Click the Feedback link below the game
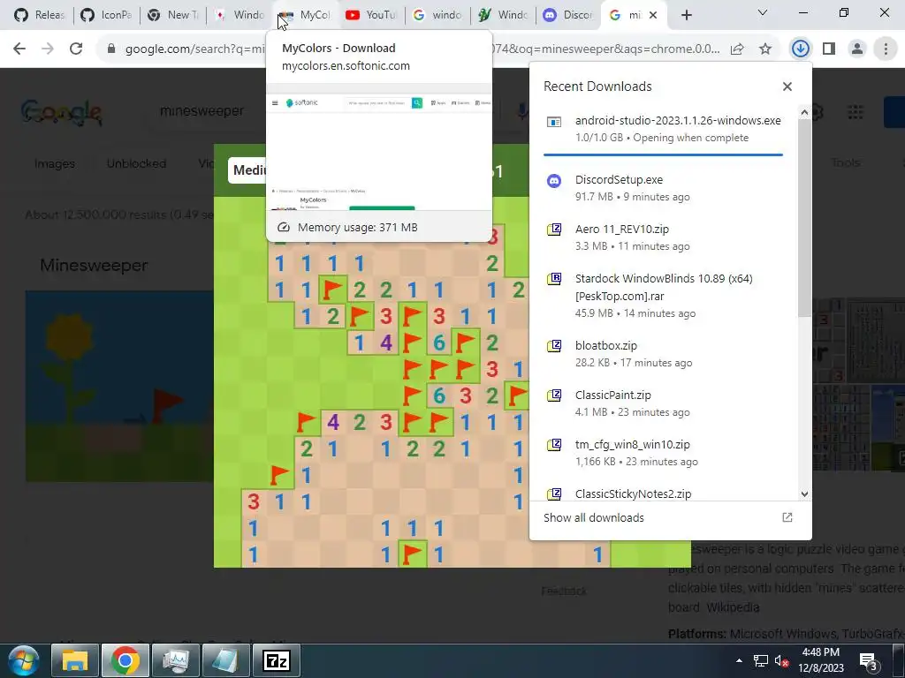This screenshot has height=678, width=905. pos(564,591)
